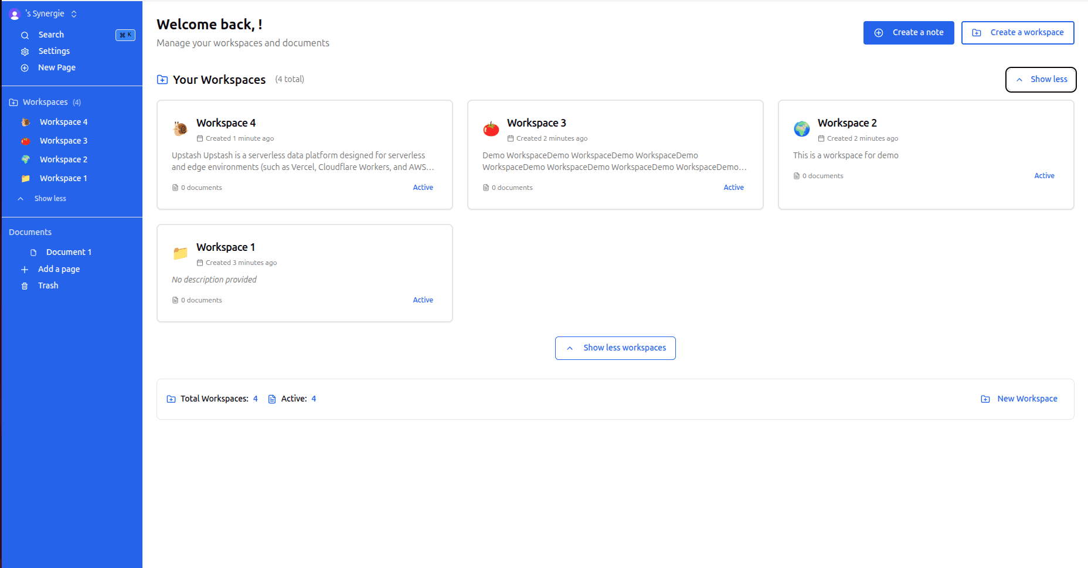The width and height of the screenshot is (1088, 568).
Task: Click the globe emoji on Workspace 2 card
Action: coord(801,128)
